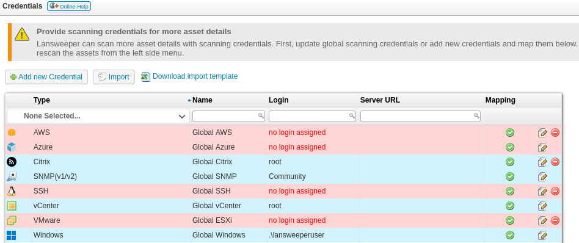The width and height of the screenshot is (579, 243).
Task: Sort by Server URL column header
Action: [380, 100]
